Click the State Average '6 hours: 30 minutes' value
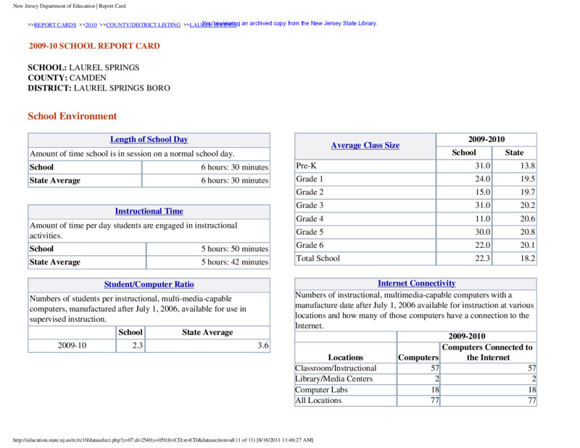Image resolution: width=580 pixels, height=448 pixels. pyautogui.click(x=234, y=181)
